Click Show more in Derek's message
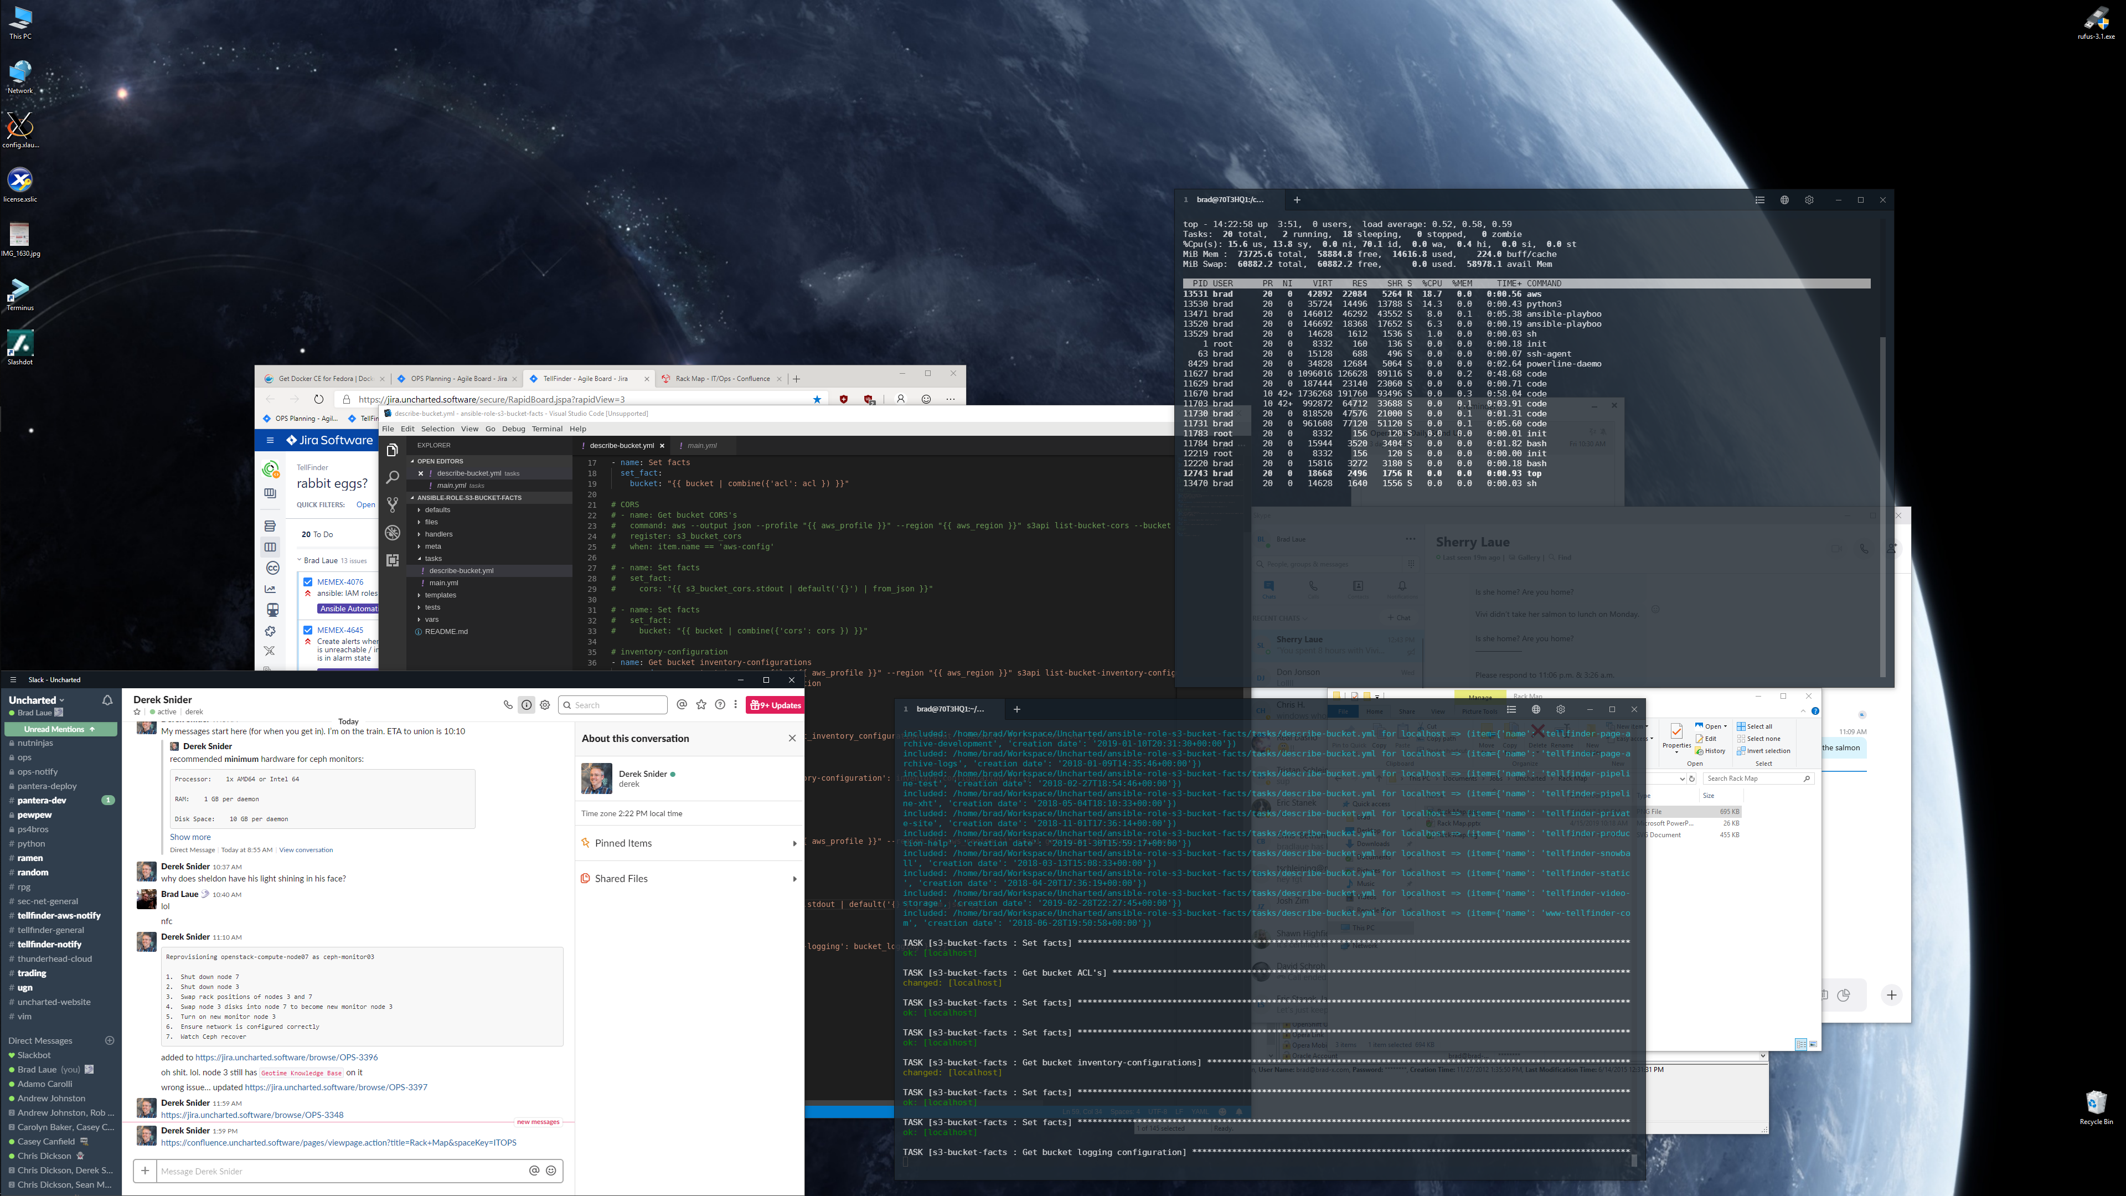Image resolution: width=2126 pixels, height=1196 pixels. click(x=190, y=837)
